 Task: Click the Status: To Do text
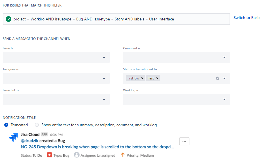[31, 155]
